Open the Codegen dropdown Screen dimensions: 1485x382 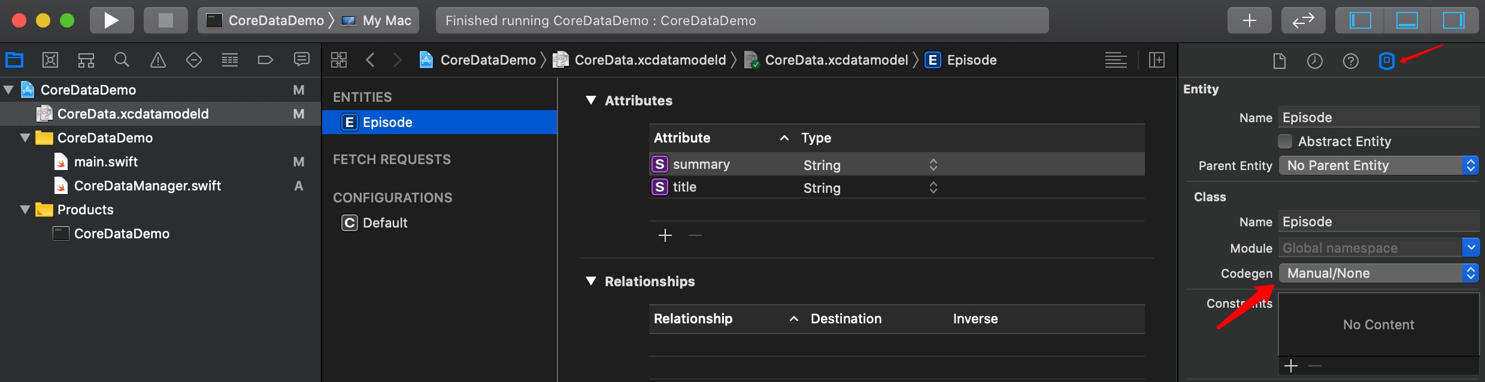point(1379,273)
